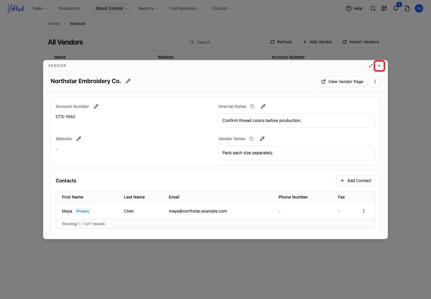The height and width of the screenshot is (299, 431).
Task: Edit Internal Notes with pencil icon
Action: pos(263,106)
